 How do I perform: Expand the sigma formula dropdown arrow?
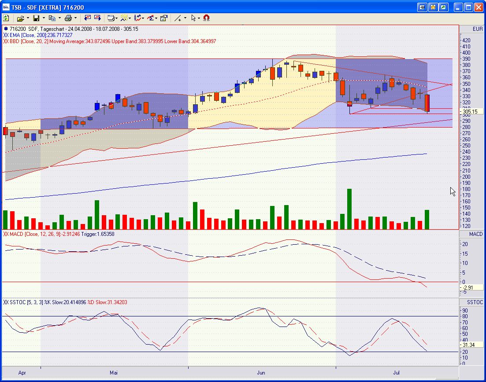coord(156,18)
